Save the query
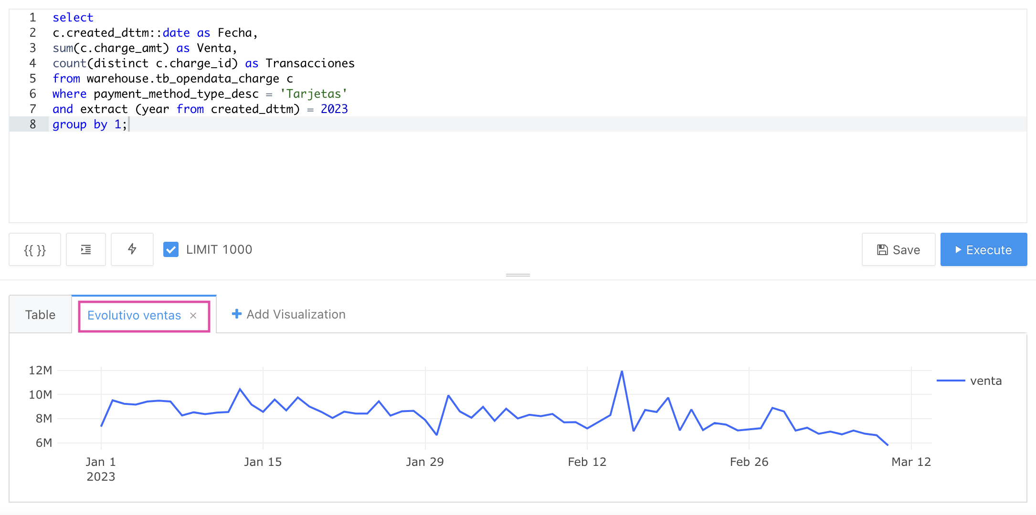This screenshot has width=1036, height=515. 898,249
